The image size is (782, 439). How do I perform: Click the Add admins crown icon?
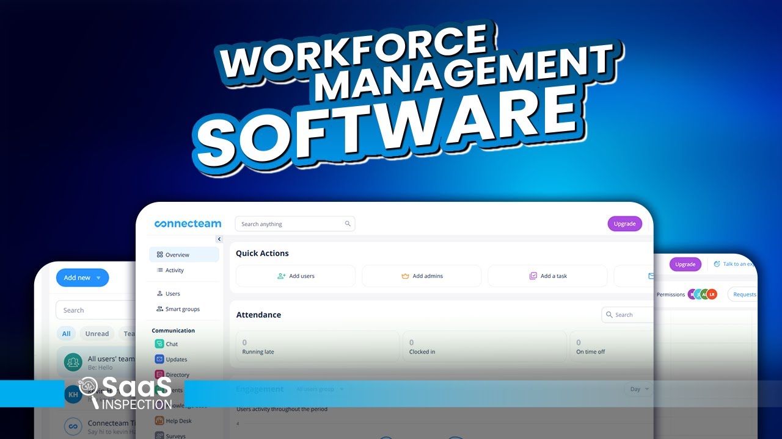click(405, 276)
